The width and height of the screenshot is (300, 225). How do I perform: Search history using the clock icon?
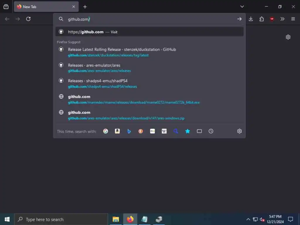pyautogui.click(x=211, y=131)
